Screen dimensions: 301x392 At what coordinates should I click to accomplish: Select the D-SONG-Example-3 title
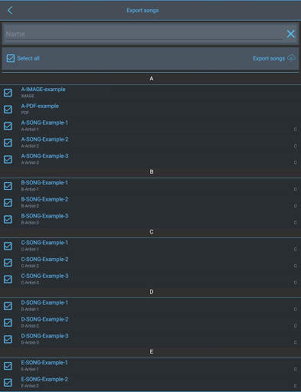(x=44, y=336)
